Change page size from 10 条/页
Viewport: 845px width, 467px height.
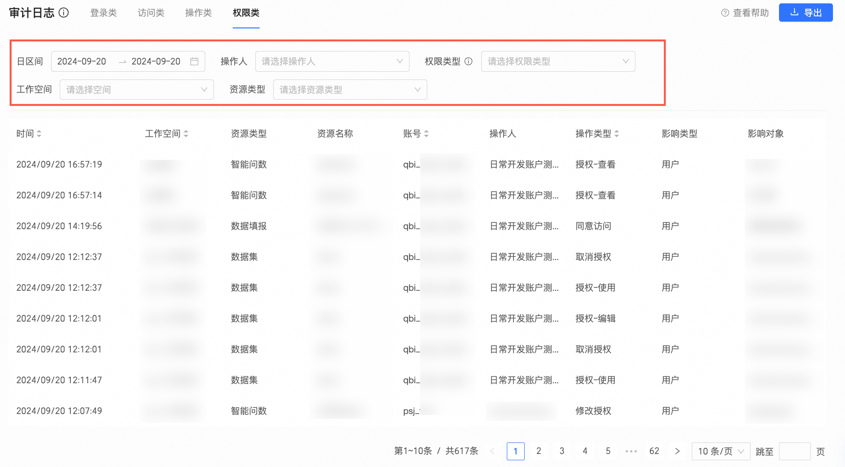tap(721, 451)
